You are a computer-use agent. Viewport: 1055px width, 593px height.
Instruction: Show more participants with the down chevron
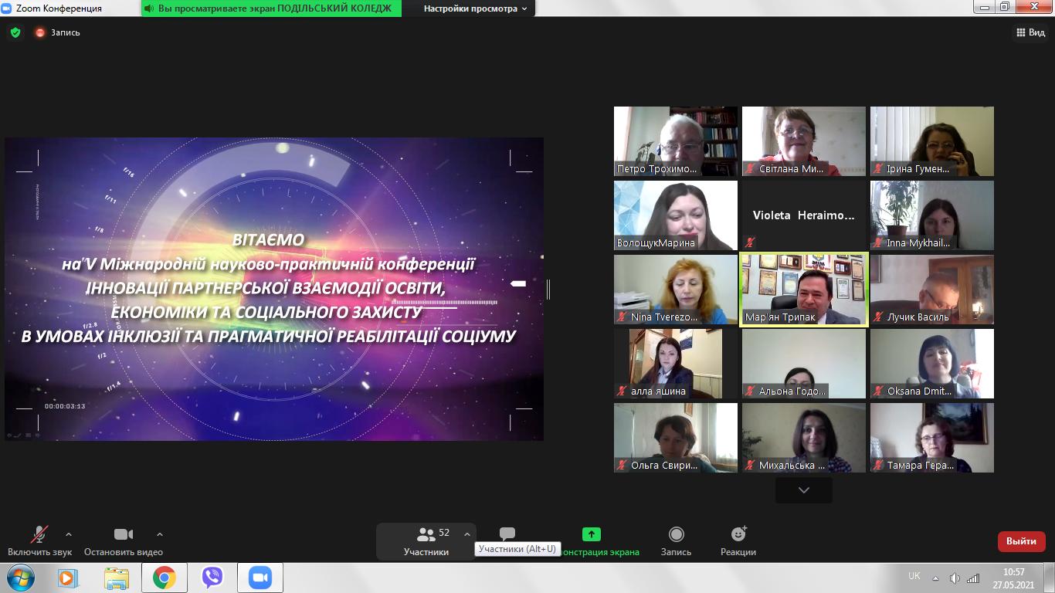803,490
